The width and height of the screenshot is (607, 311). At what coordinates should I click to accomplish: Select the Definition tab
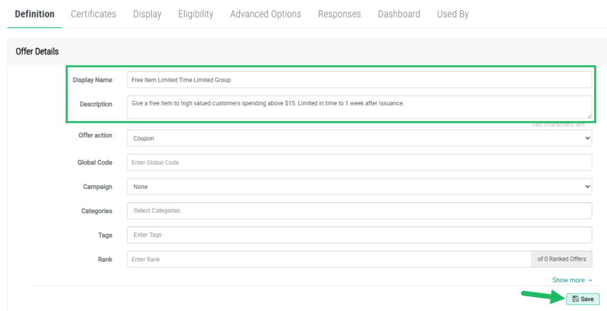point(35,14)
